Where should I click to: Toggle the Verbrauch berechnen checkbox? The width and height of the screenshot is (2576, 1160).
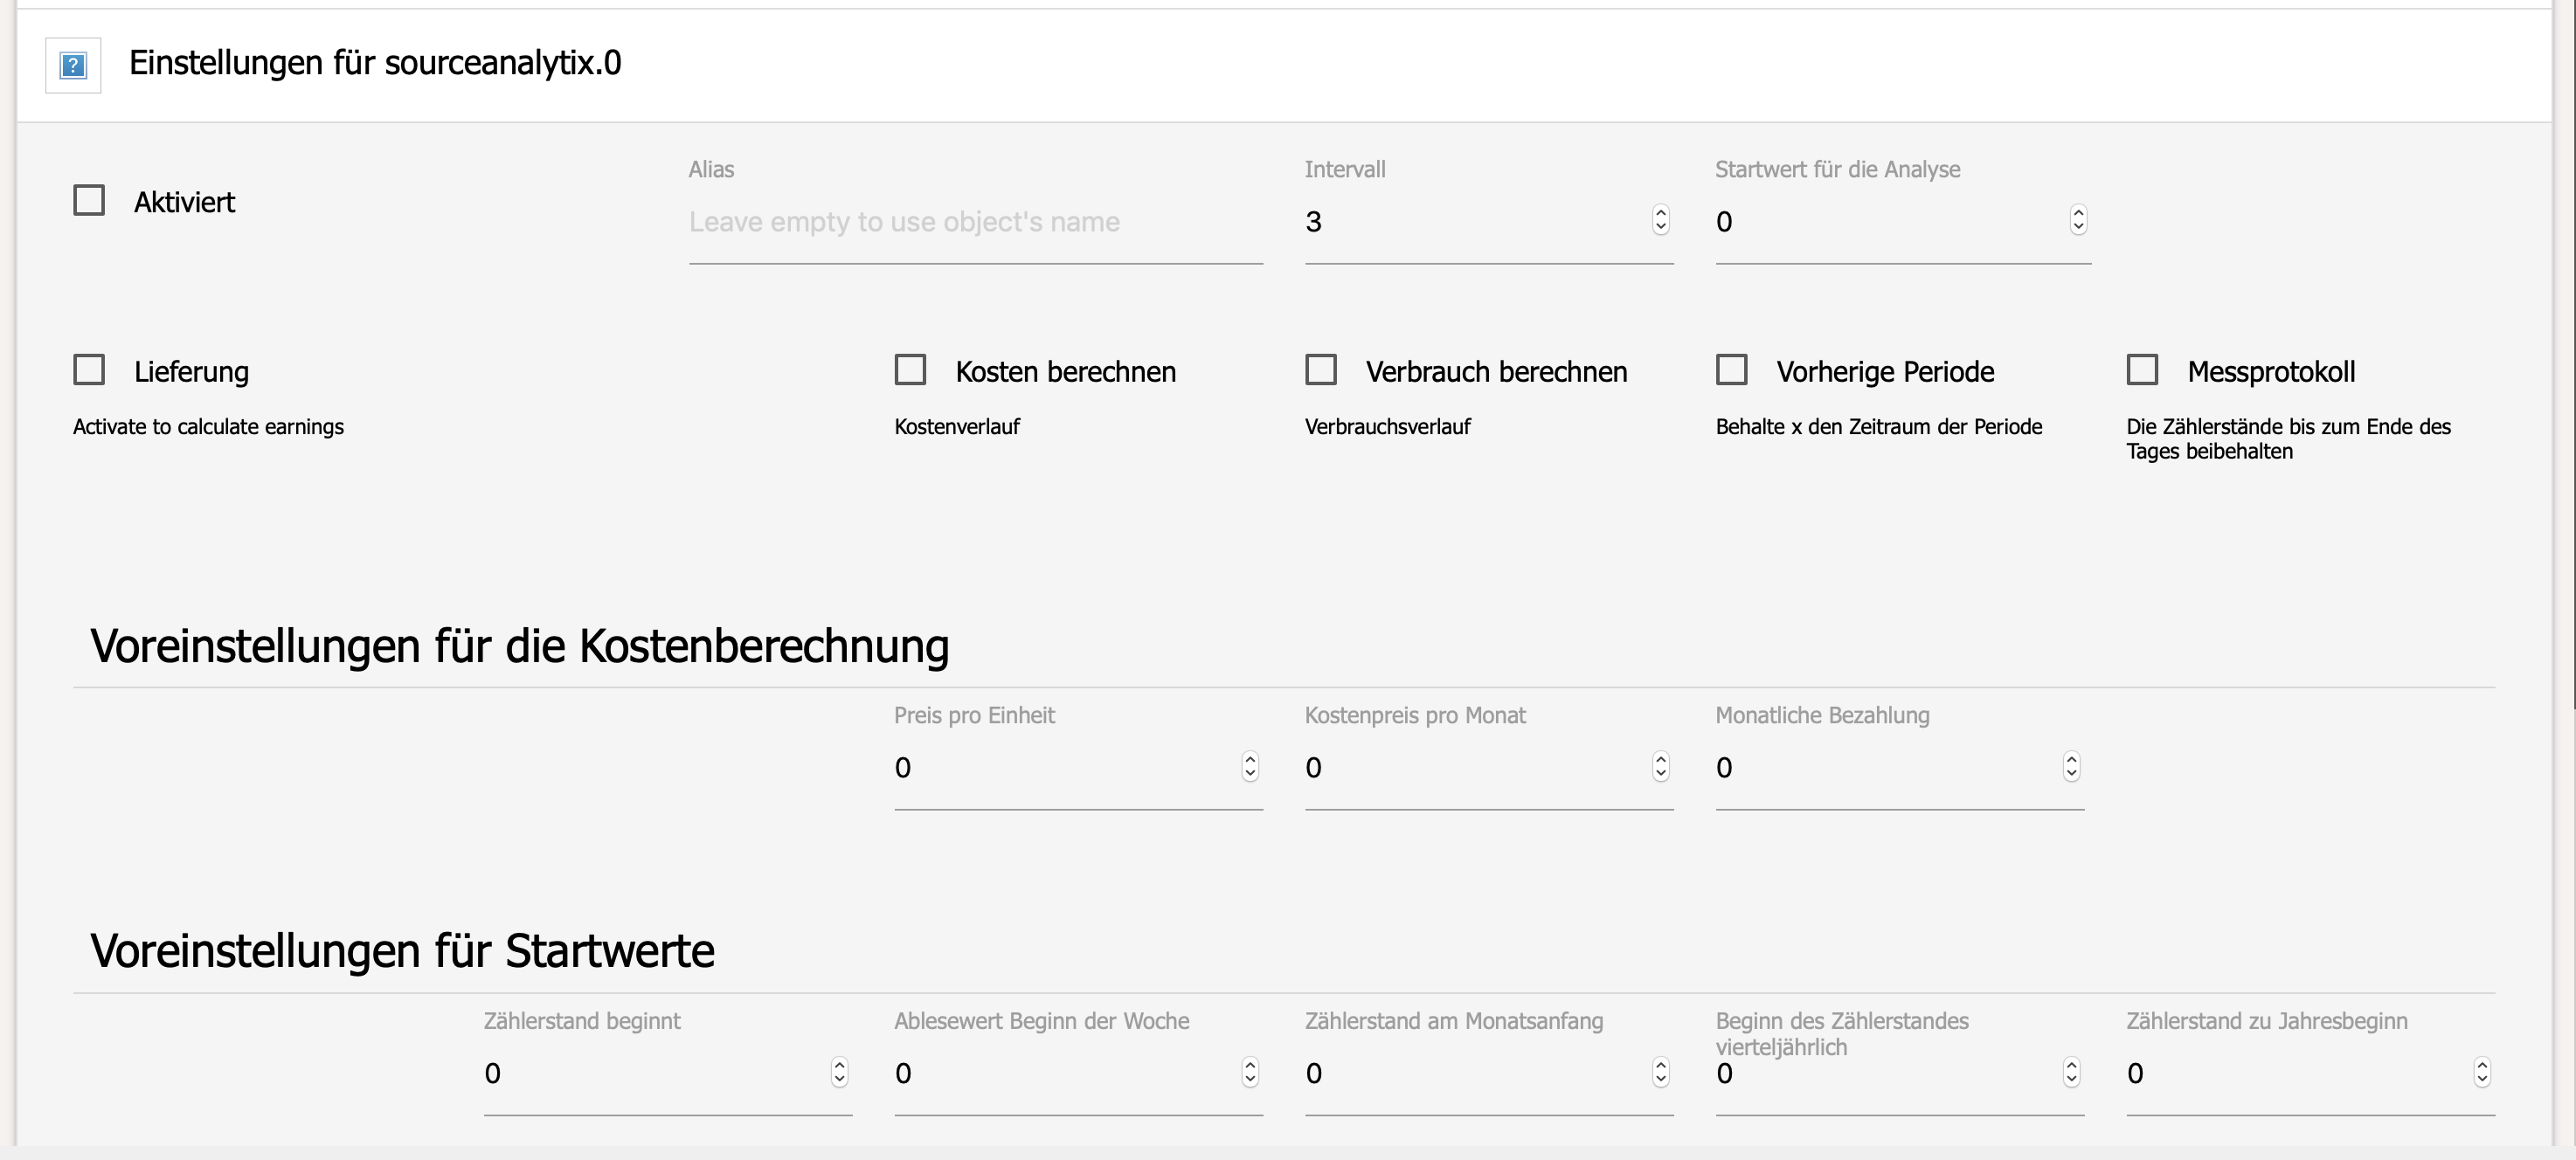click(x=1322, y=368)
